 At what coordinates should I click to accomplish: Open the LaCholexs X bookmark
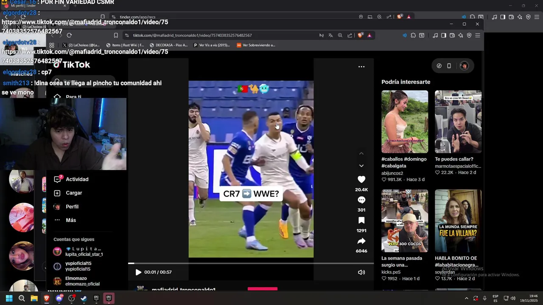pyautogui.click(x=81, y=45)
